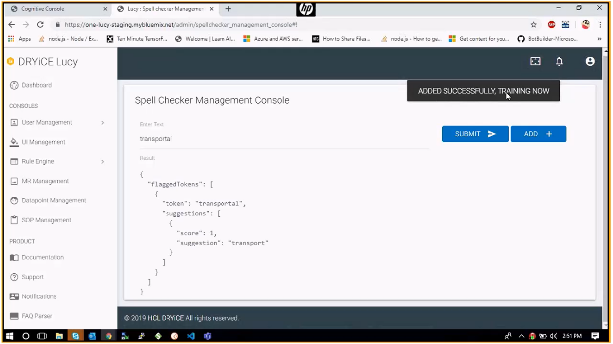Screen dimensions: 613x344
Task: Click the Rule Engine icon
Action: [14, 161]
